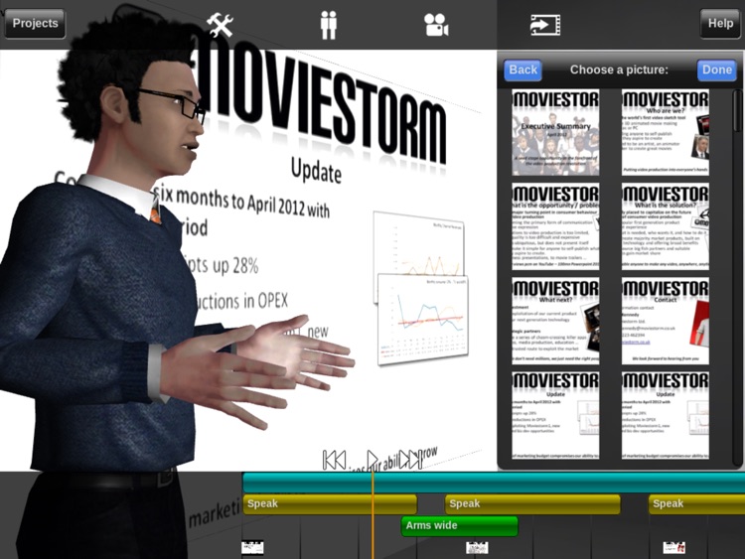Choose the right Update slide thumbnail

(x=666, y=415)
